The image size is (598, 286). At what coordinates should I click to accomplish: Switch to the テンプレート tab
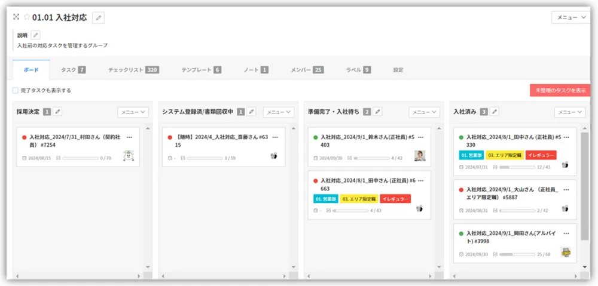point(202,70)
